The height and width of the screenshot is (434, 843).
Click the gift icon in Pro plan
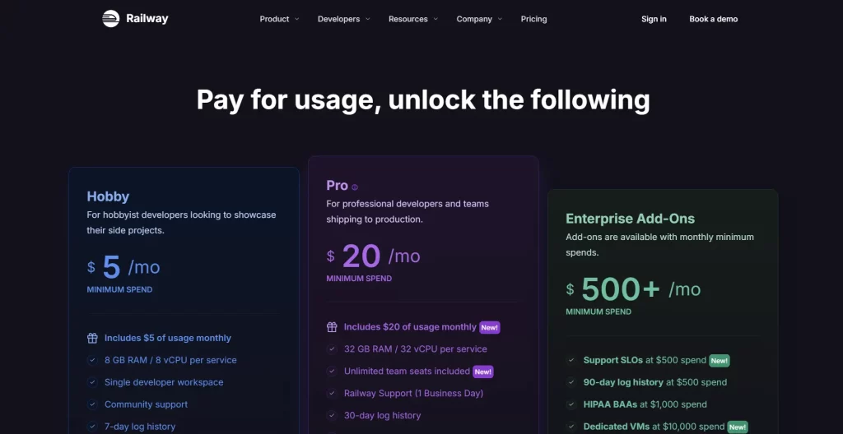tap(332, 326)
